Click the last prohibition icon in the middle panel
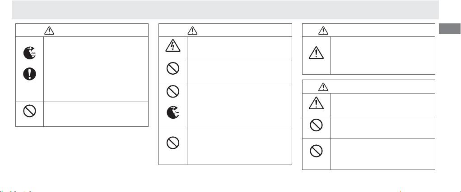 click(172, 143)
